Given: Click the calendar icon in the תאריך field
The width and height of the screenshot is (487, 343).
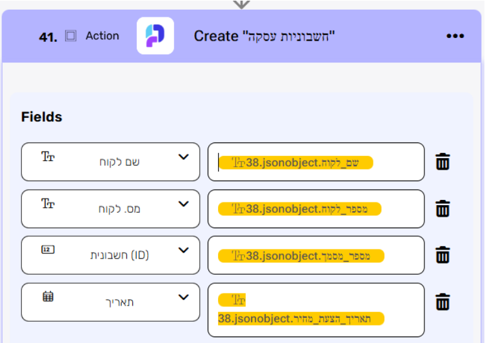Looking at the screenshot, I should 48,297.
